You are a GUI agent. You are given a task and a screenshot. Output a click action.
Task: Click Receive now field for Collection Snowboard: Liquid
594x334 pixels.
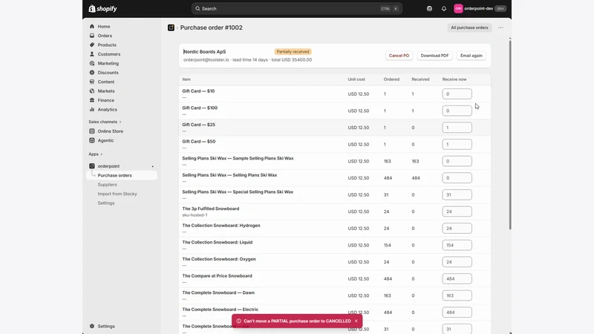[457, 245]
